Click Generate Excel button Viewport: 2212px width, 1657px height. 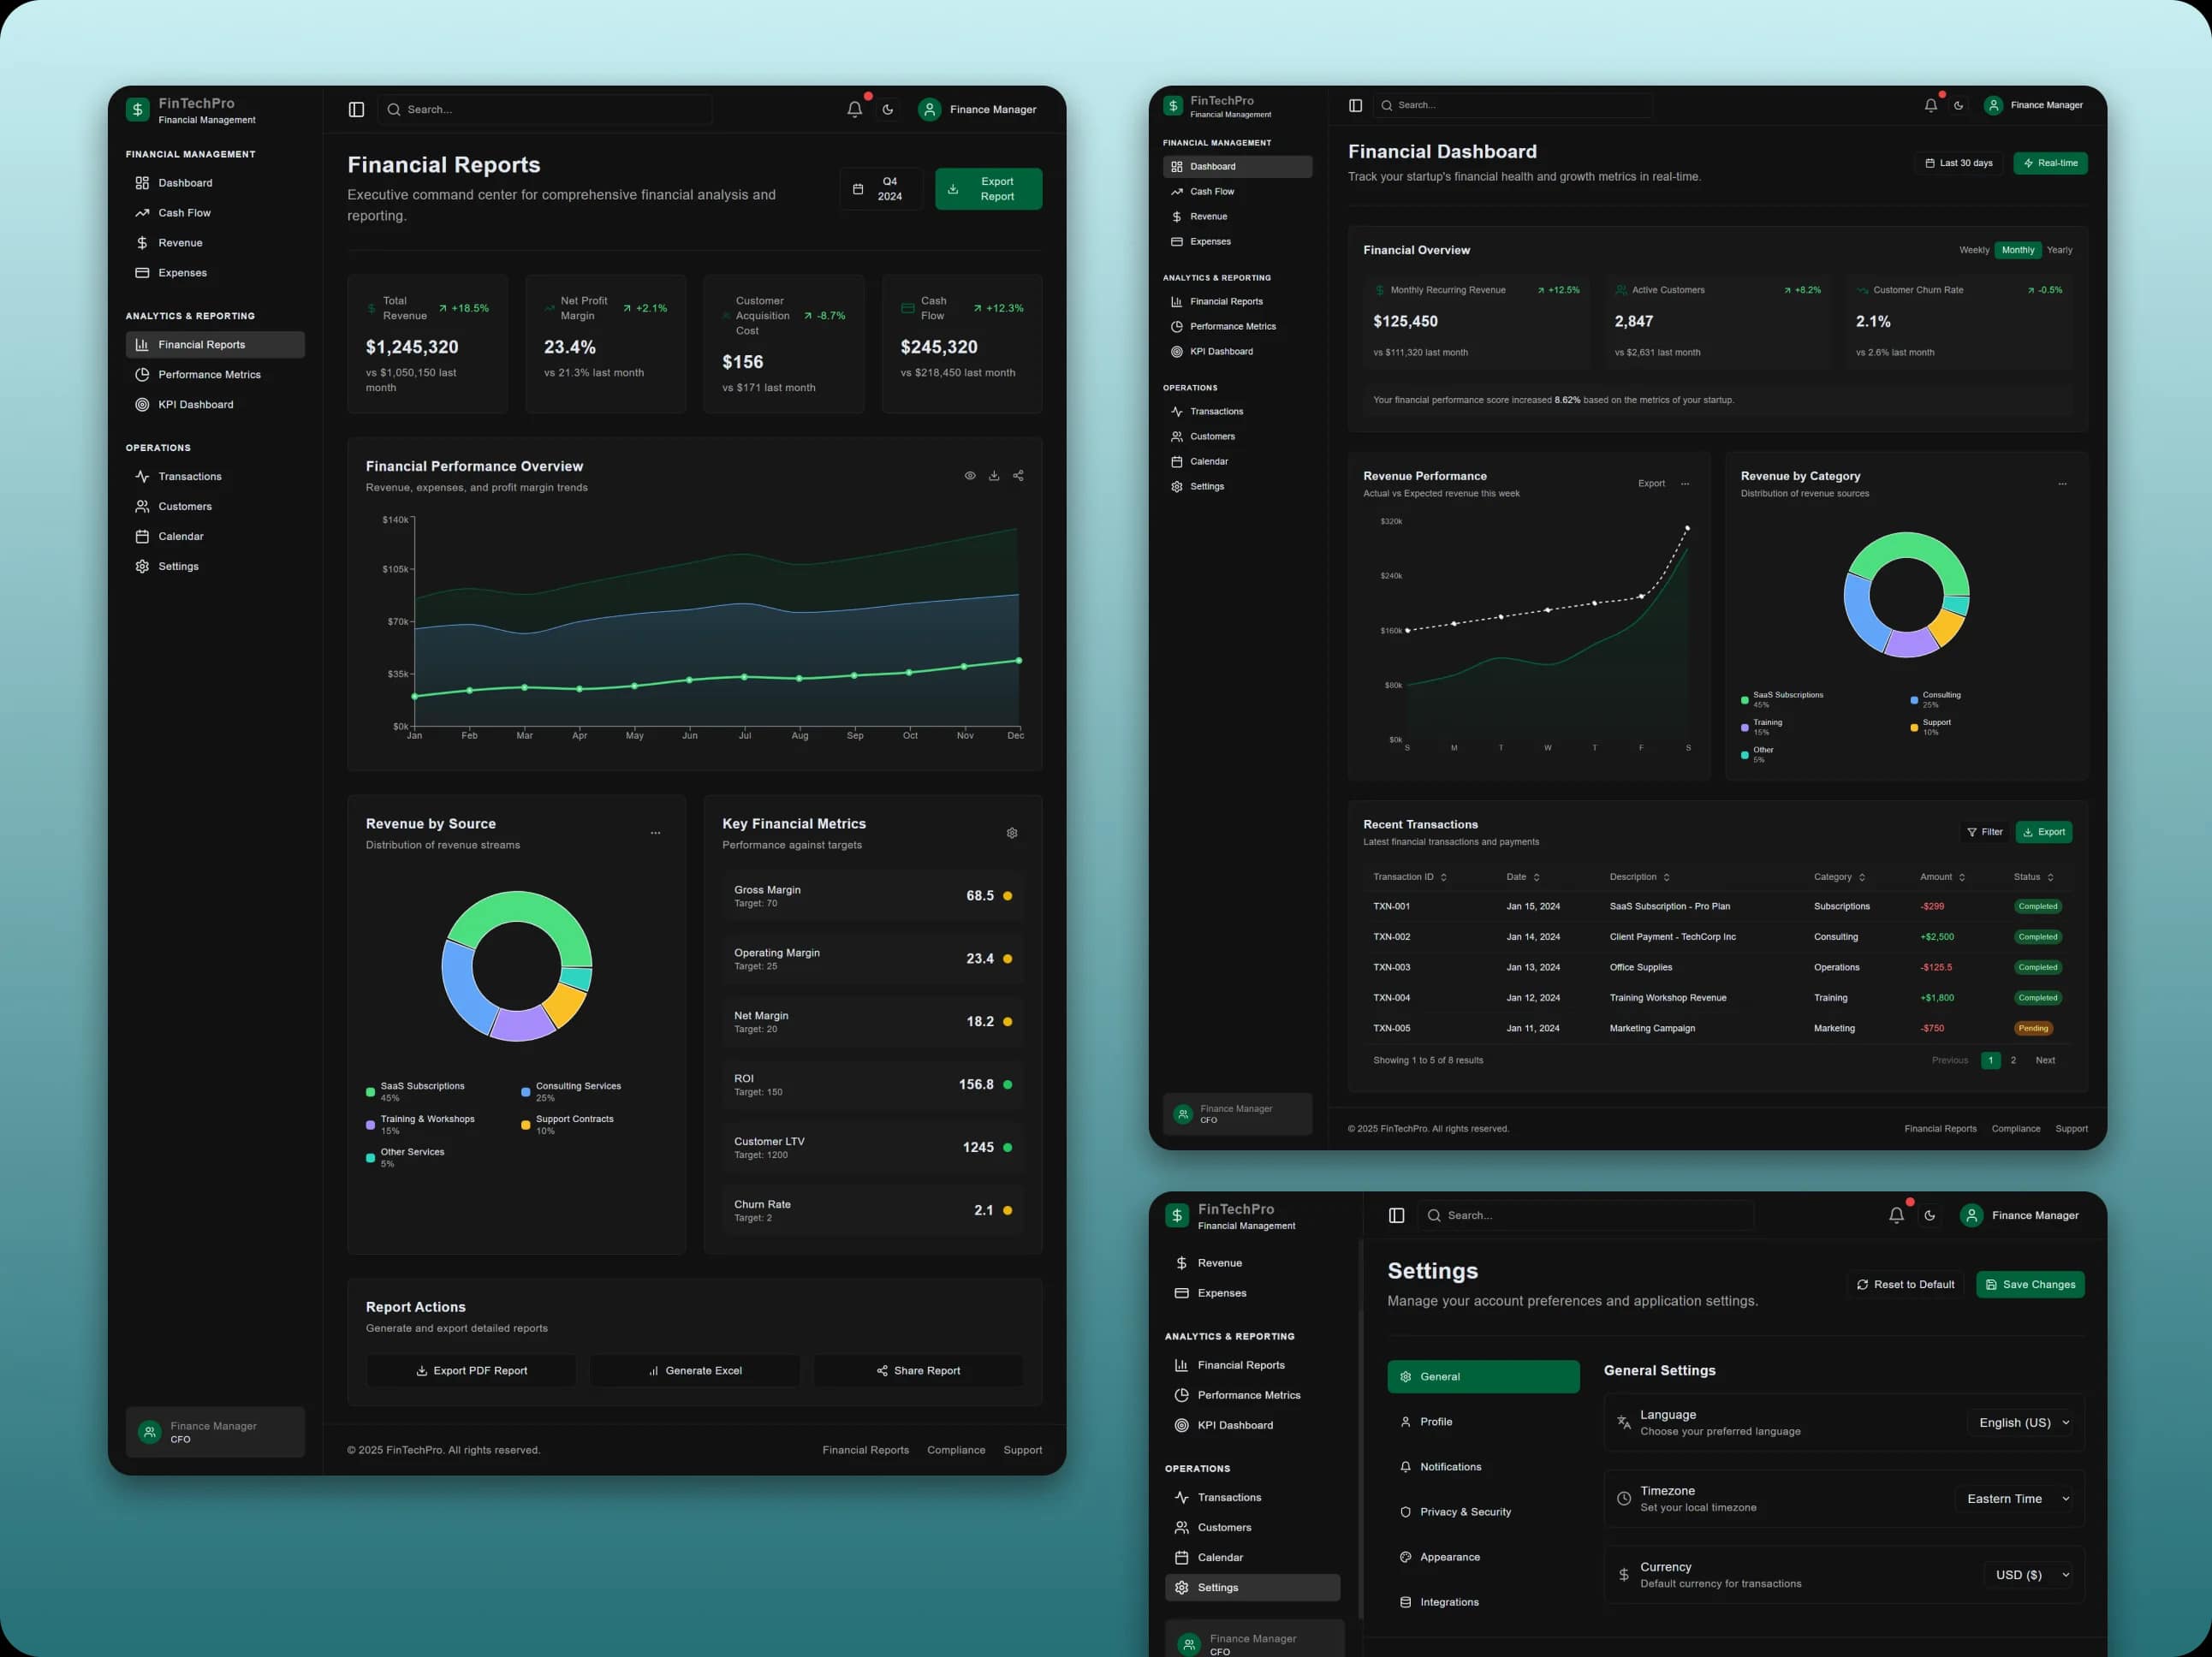coord(695,1371)
